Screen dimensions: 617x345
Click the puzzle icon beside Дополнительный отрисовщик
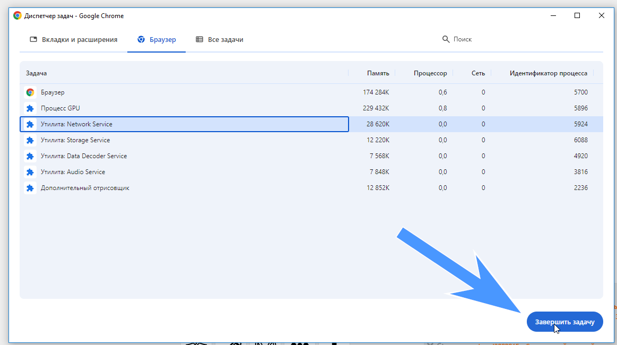[x=30, y=188]
